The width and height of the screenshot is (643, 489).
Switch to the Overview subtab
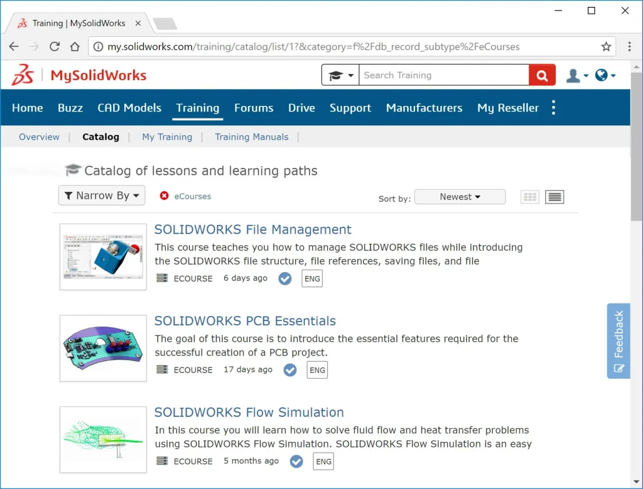[39, 137]
